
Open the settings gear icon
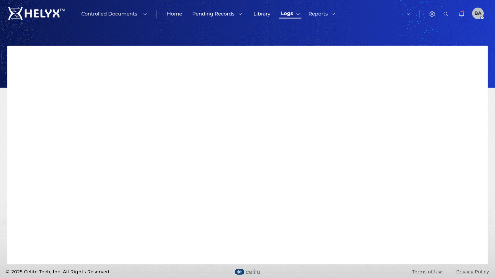click(432, 14)
